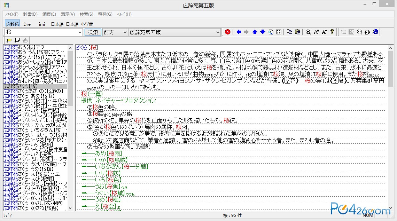Open the 広辞苑第五版 dictionary selector dropdown

pyautogui.click(x=174, y=32)
